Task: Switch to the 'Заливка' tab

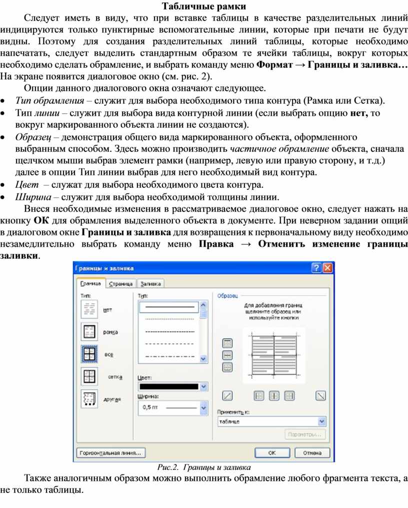Action: point(150,284)
